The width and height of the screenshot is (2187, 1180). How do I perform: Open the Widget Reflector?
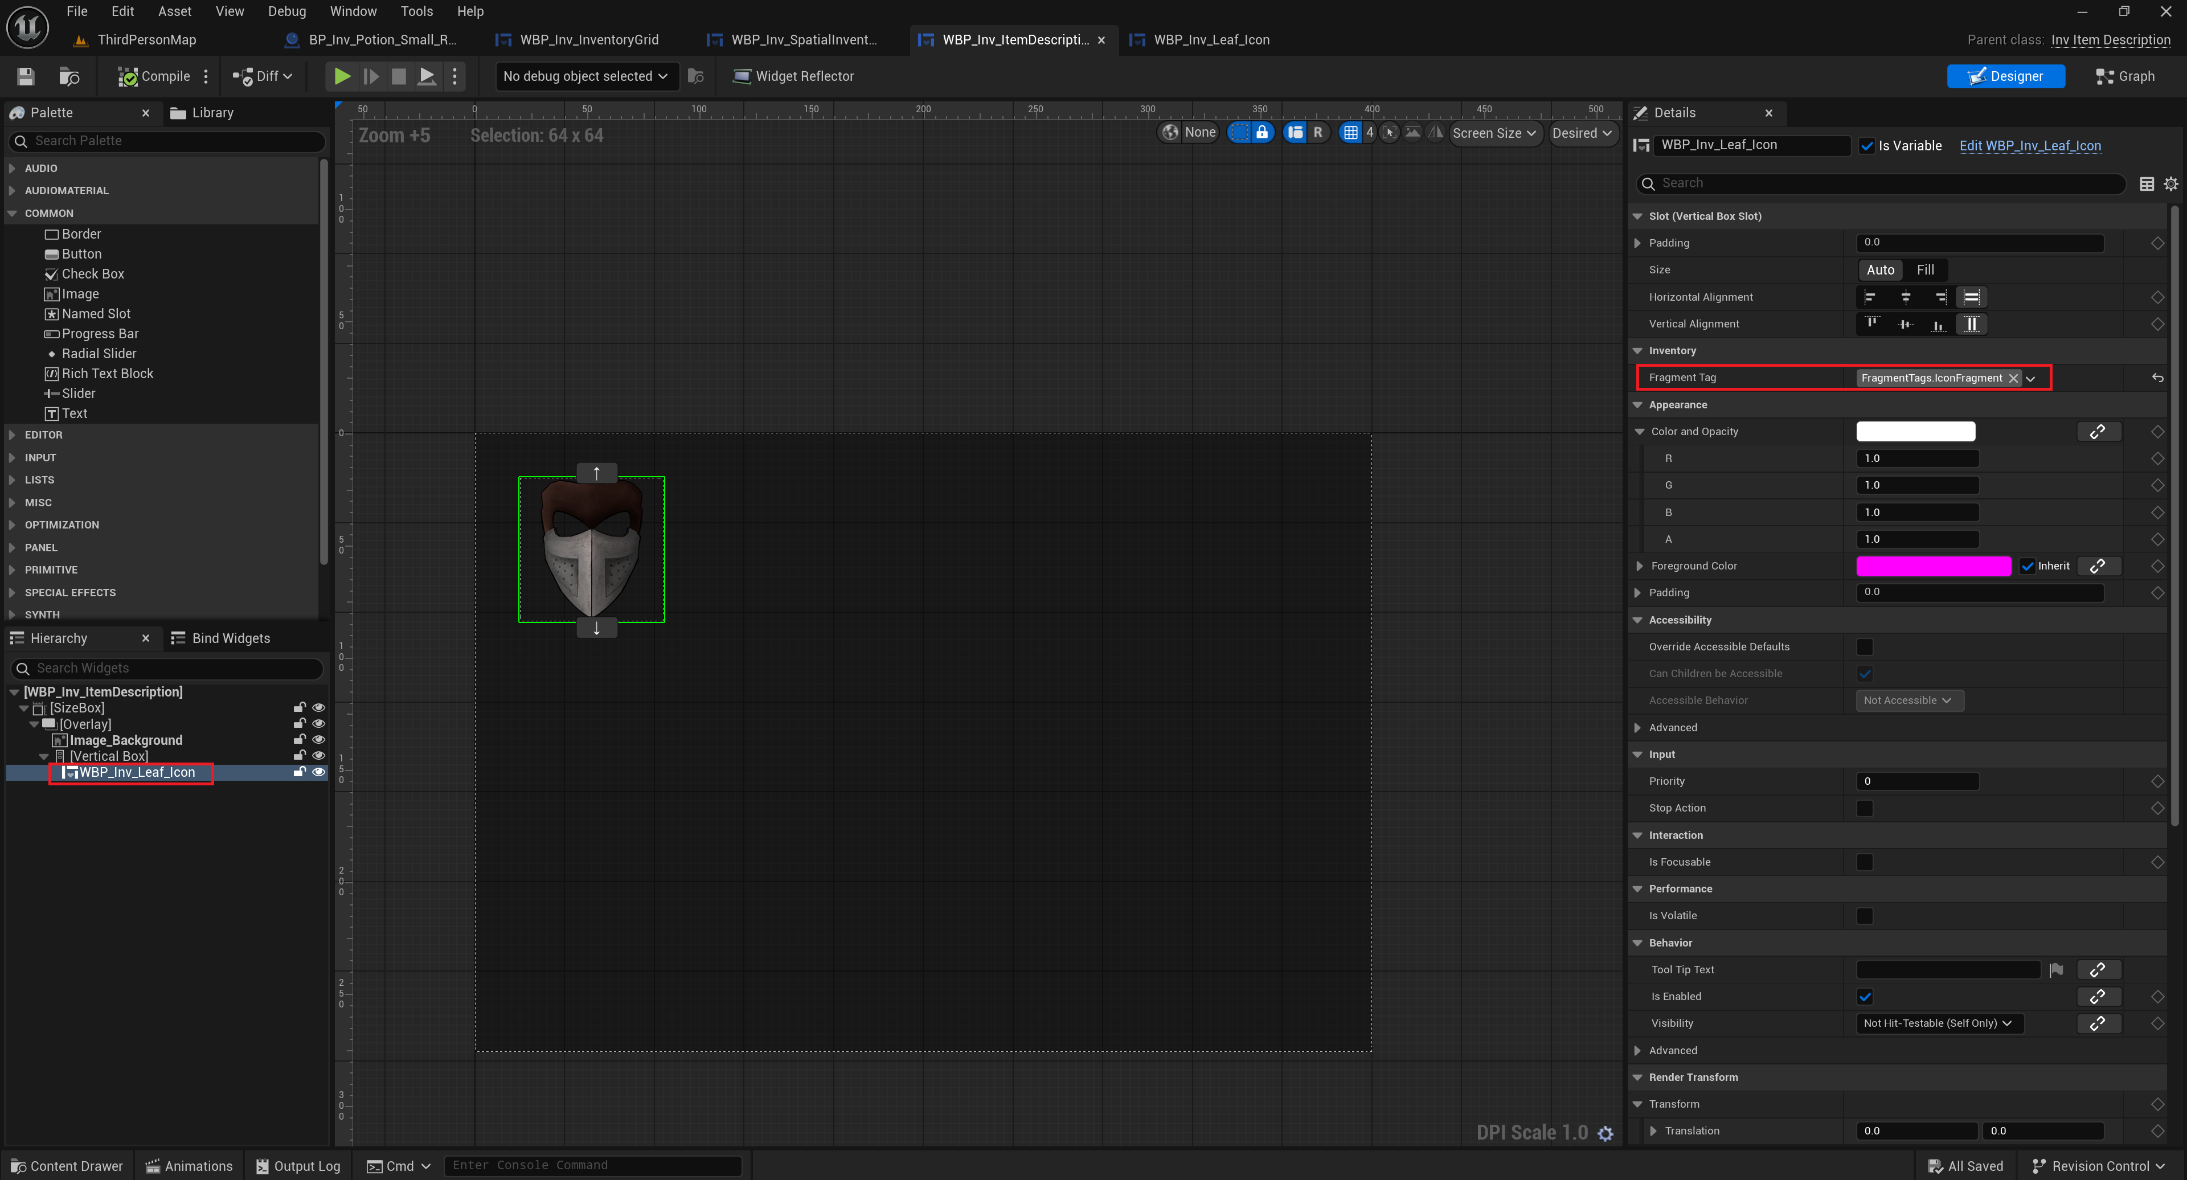coord(793,76)
